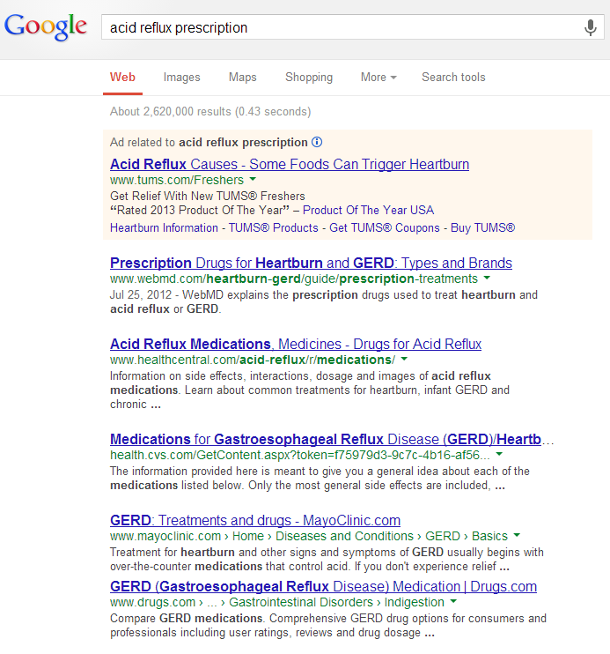Select the Web tab
The width and height of the screenshot is (610, 654).
click(122, 78)
